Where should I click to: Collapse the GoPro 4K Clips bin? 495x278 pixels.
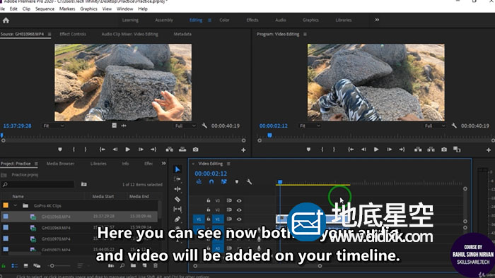click(15, 205)
